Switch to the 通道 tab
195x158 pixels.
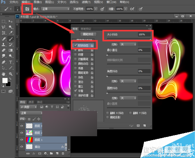tap(31, 102)
